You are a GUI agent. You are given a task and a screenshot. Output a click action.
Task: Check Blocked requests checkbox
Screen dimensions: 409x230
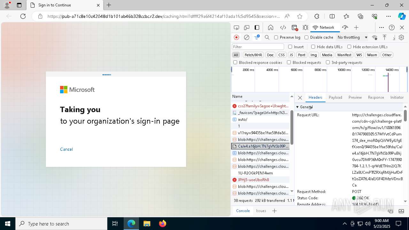289,63
